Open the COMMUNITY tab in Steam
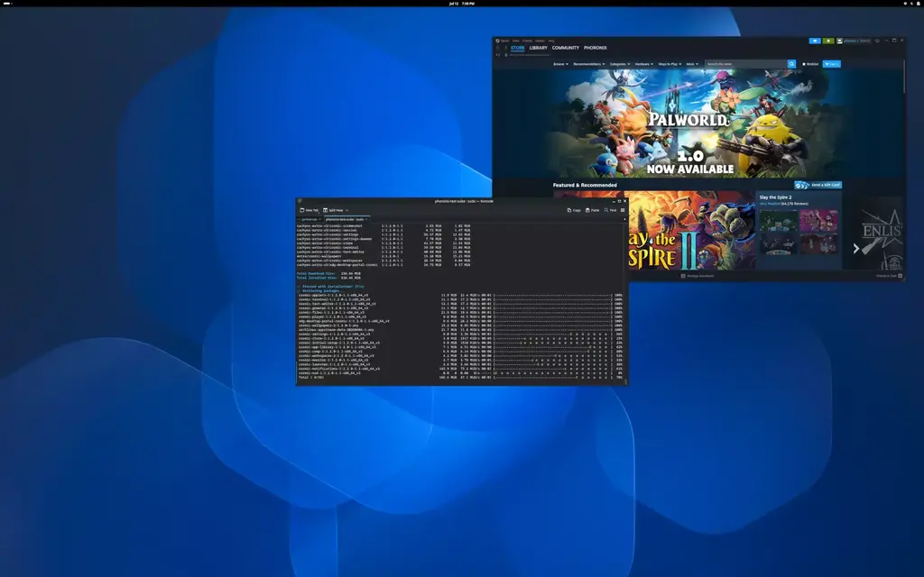The width and height of the screenshot is (924, 577). pos(566,48)
